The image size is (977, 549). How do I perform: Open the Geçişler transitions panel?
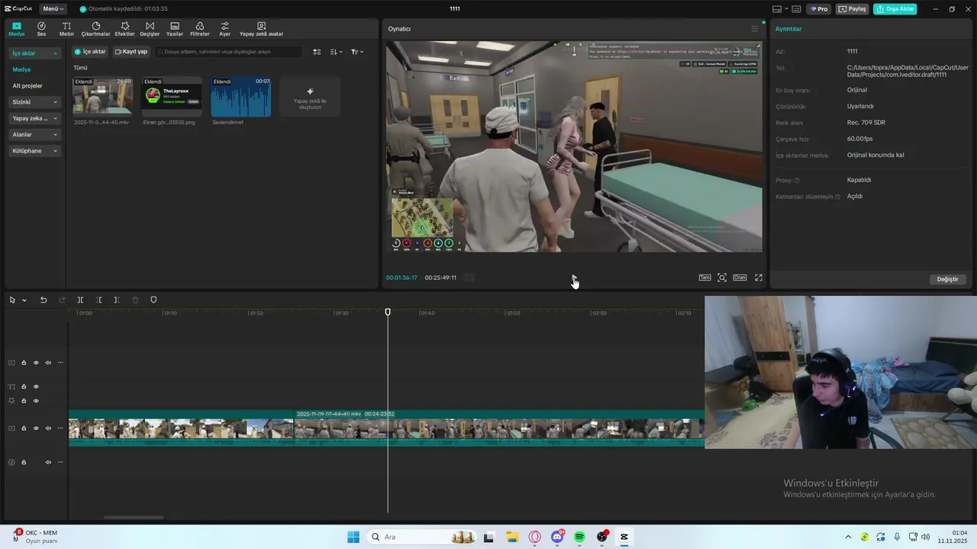(150, 29)
